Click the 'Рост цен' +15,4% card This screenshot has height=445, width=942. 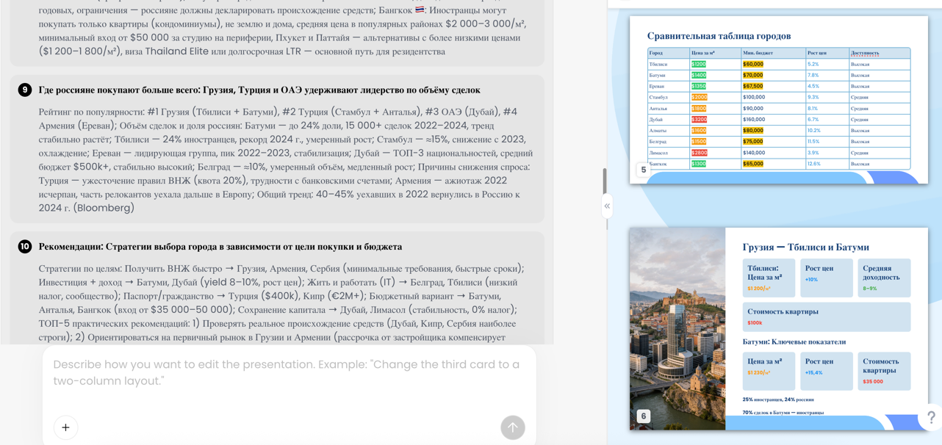827,371
